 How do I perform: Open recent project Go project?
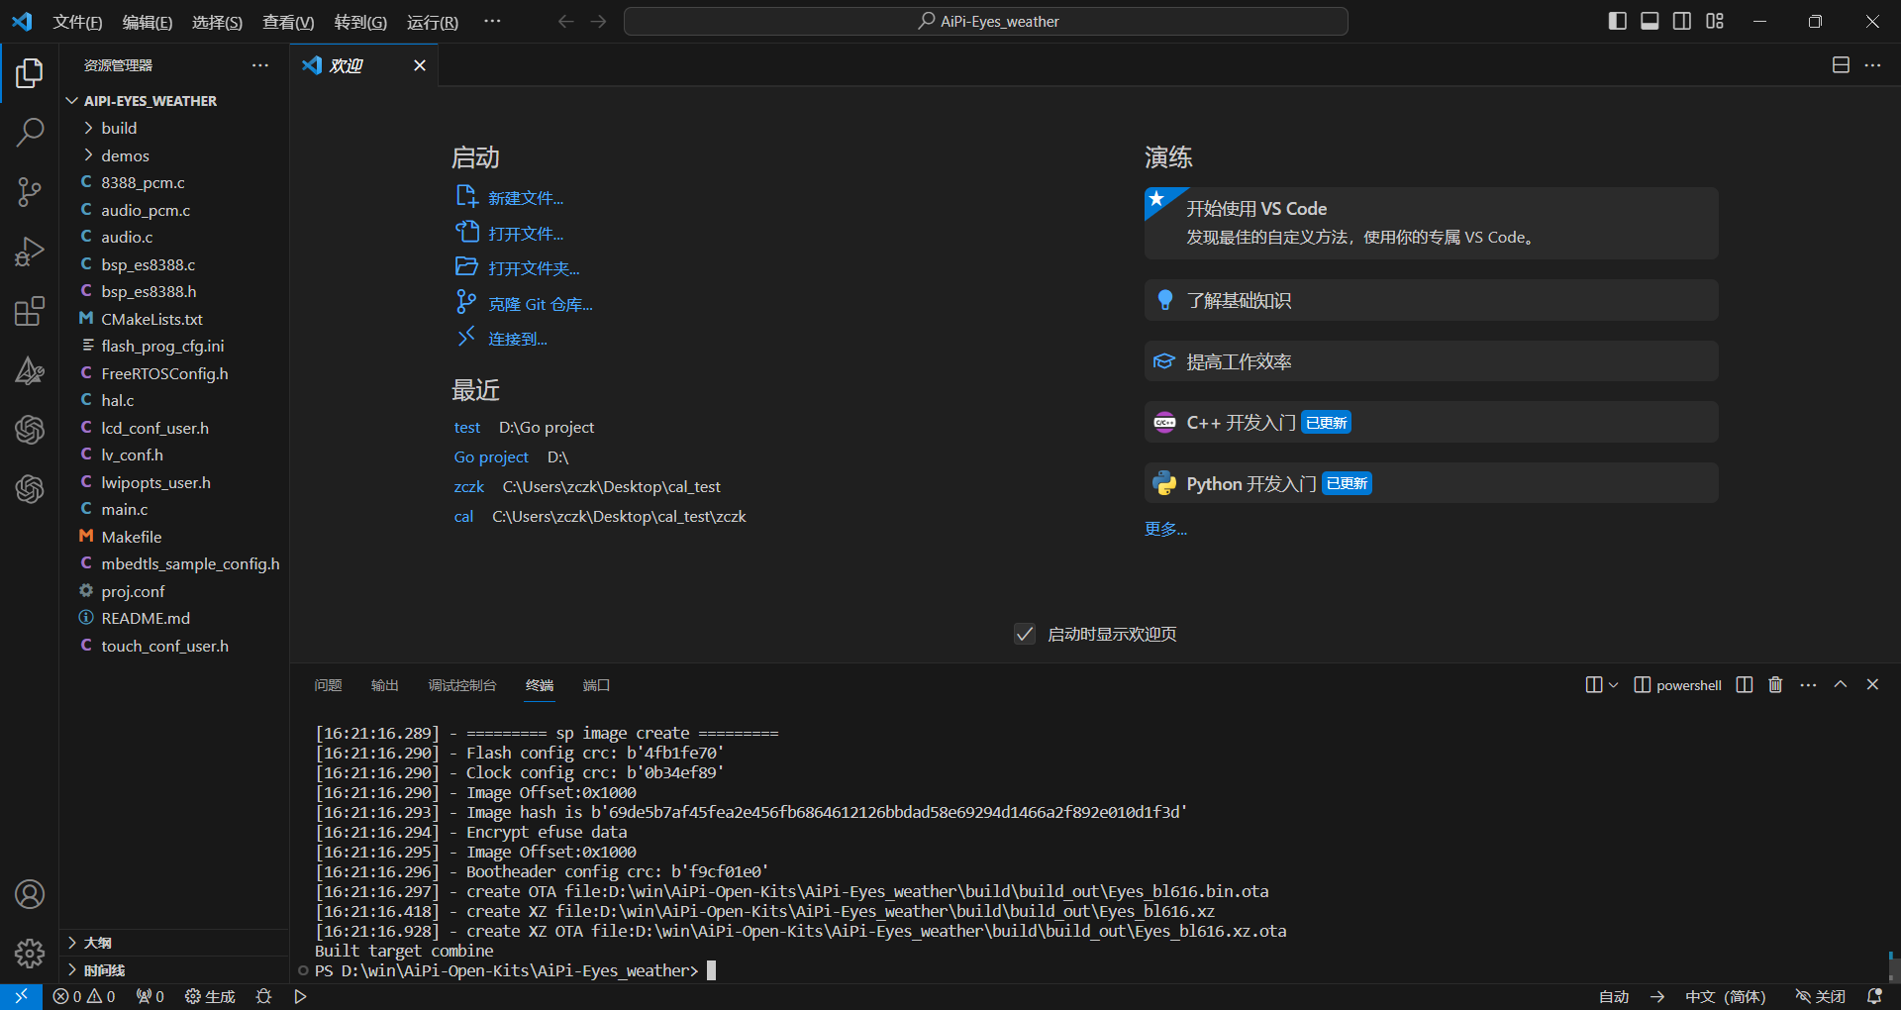coord(491,456)
